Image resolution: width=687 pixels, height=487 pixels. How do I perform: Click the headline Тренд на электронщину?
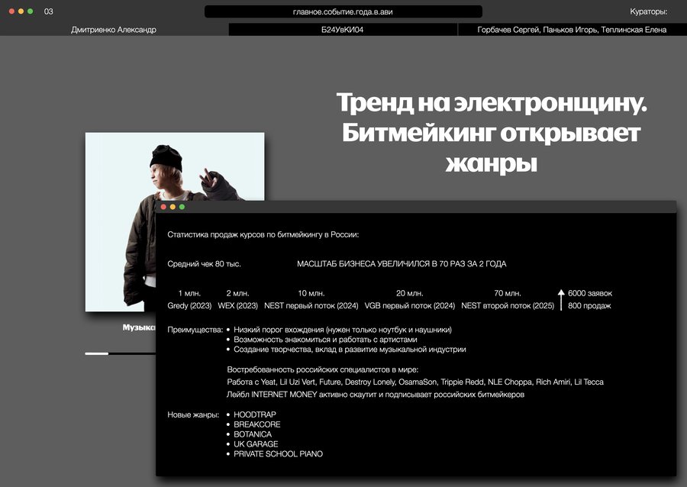492,102
